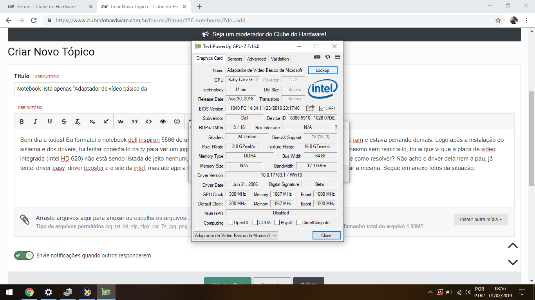Viewport: 535px width, 300px height.
Task: Toggle the UEFI checkbox
Action: tap(322, 109)
